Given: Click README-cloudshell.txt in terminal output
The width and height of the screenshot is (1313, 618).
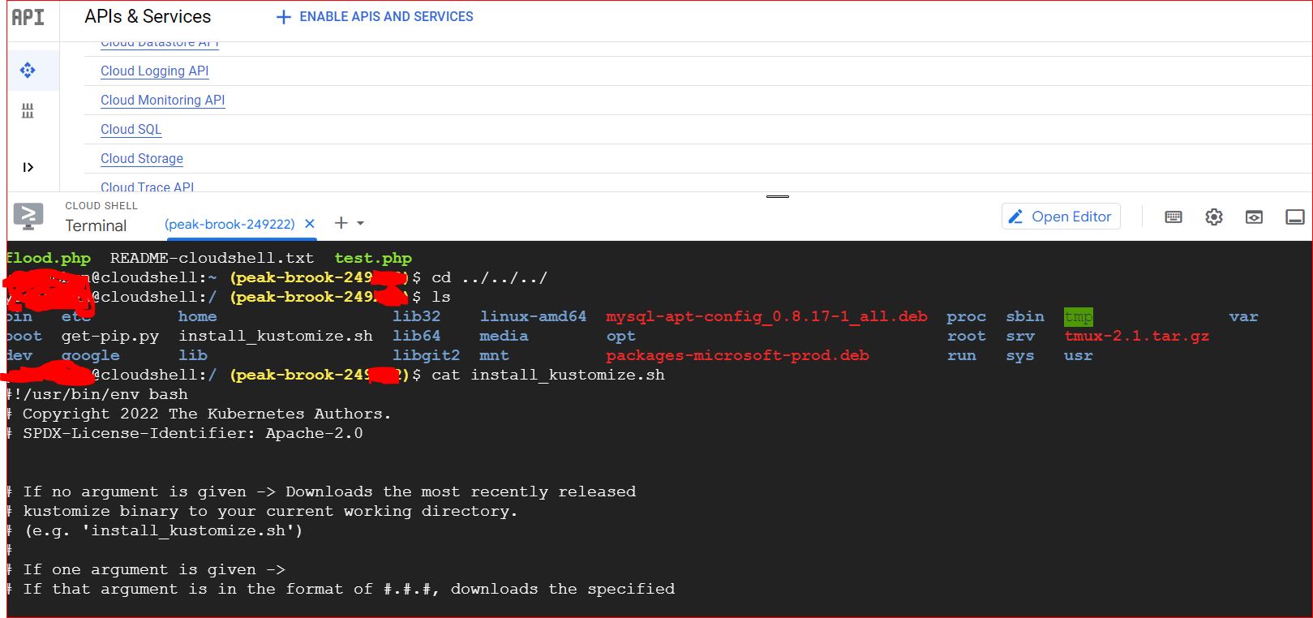Looking at the screenshot, I should coord(212,259).
